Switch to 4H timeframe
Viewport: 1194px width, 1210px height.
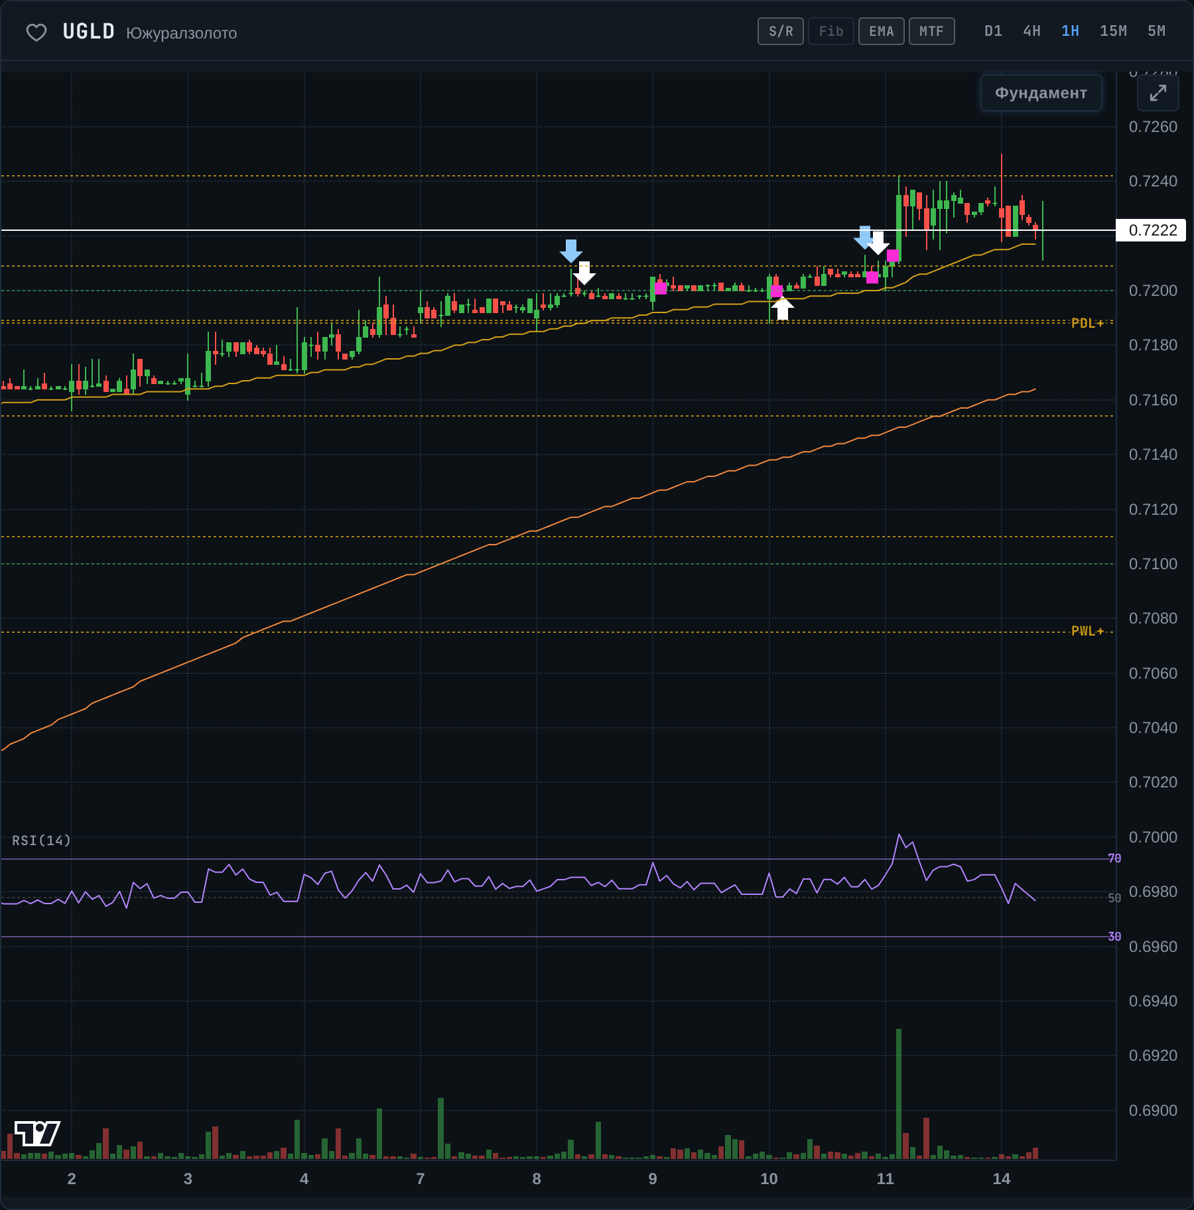coord(1032,31)
